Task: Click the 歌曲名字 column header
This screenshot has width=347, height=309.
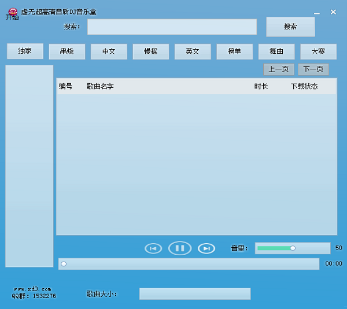Action: pos(100,86)
